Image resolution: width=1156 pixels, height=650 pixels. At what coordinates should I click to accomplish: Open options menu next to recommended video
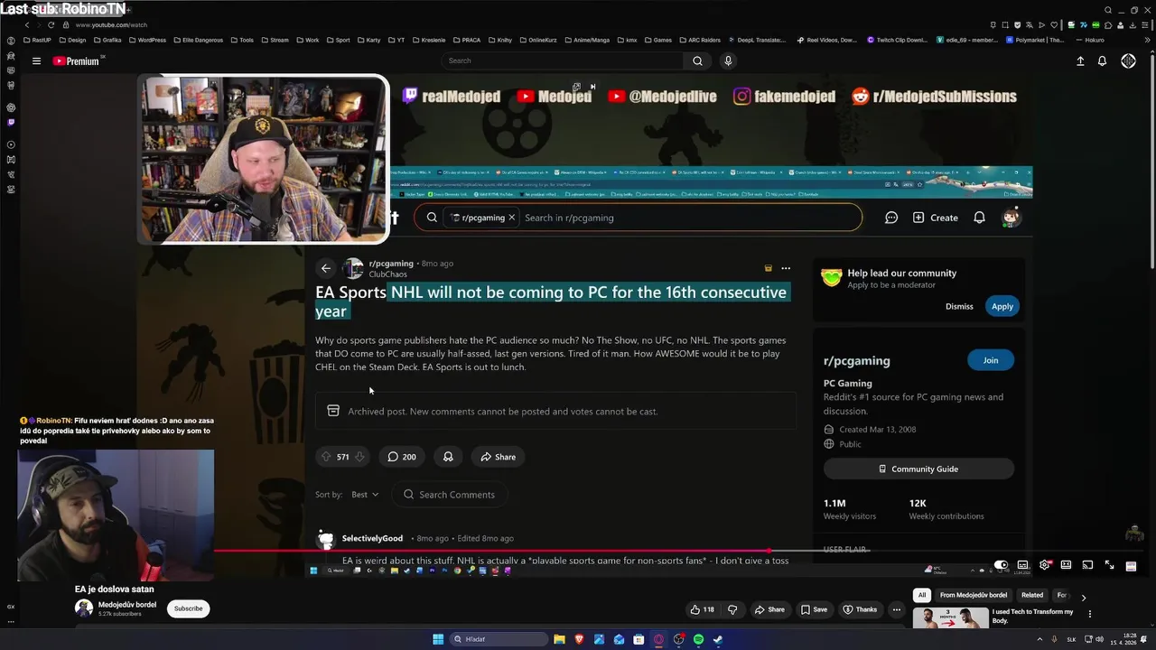coord(1089,614)
